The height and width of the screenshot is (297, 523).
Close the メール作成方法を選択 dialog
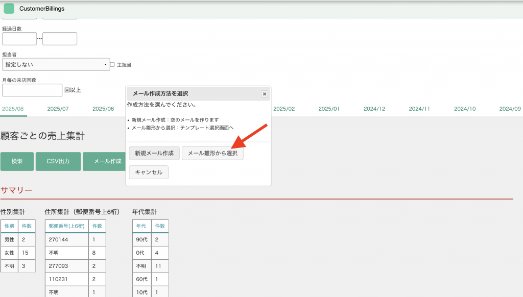tap(264, 94)
